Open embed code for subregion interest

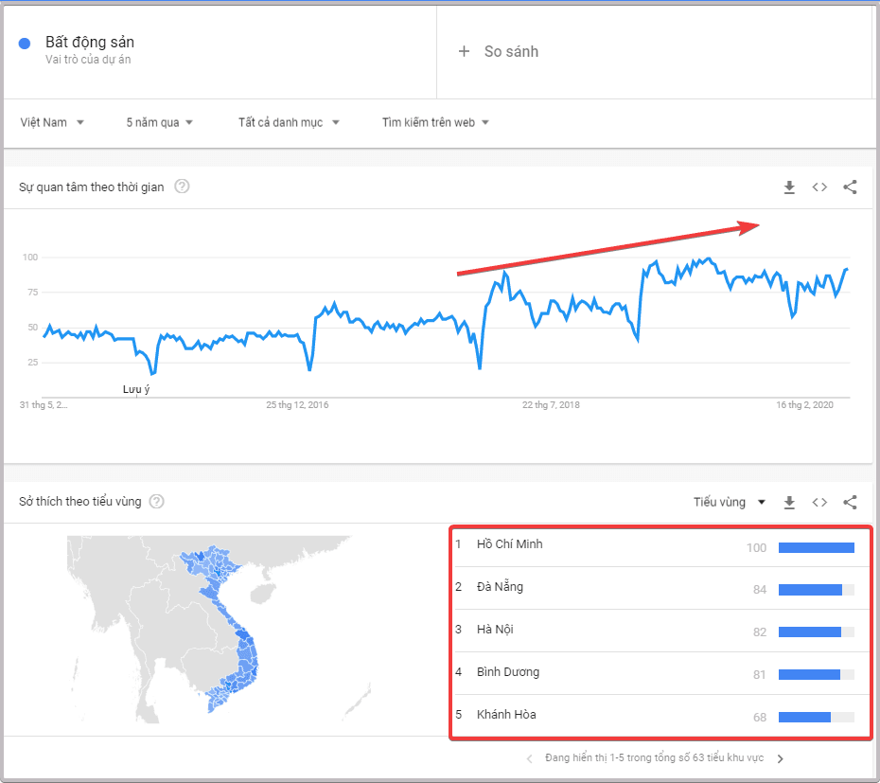[819, 502]
